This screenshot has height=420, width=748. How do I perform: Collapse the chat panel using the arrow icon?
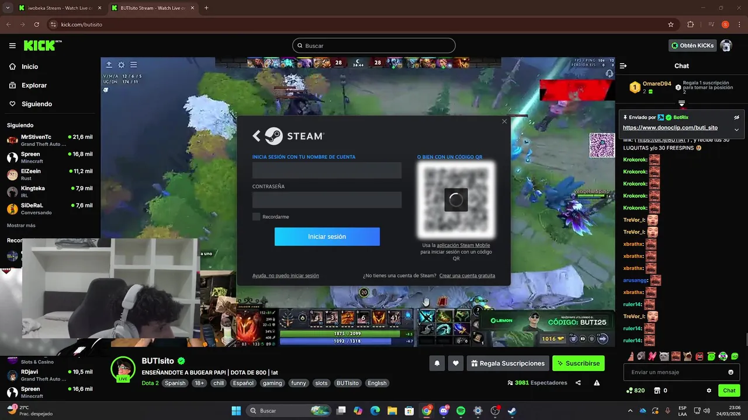coord(623,66)
